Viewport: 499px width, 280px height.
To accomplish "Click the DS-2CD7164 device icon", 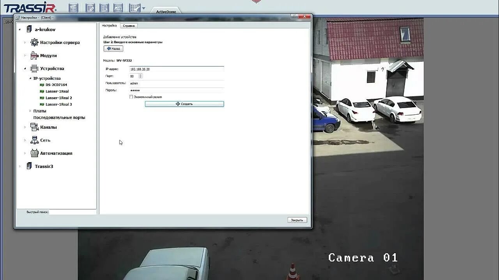I will coord(42,85).
